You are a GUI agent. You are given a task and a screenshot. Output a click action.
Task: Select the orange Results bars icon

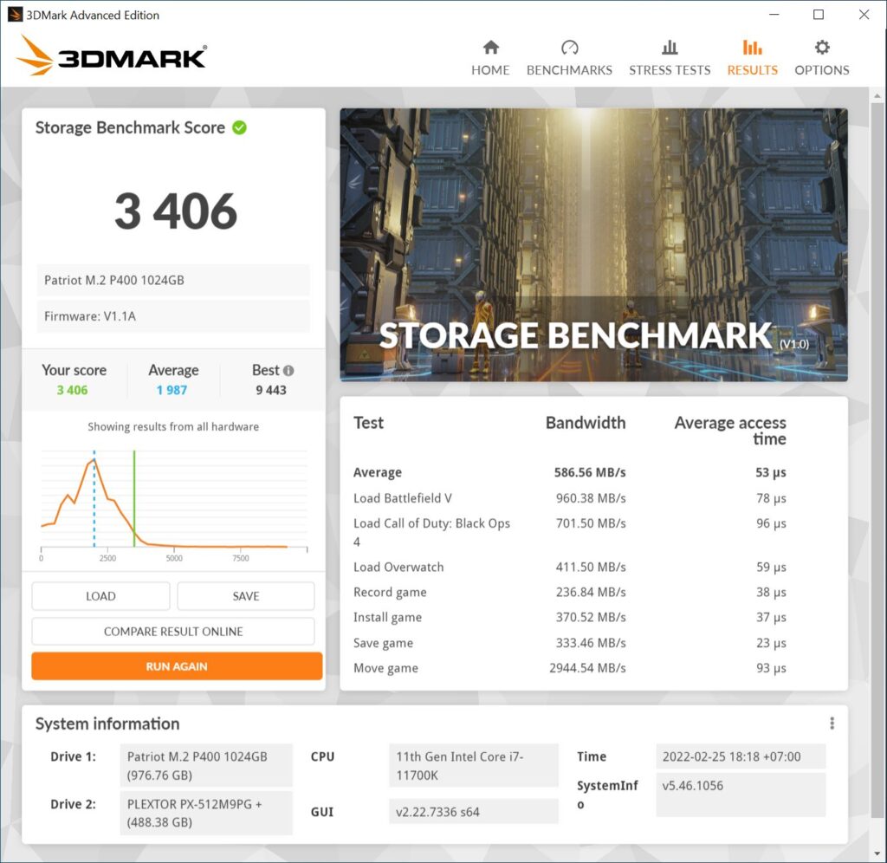(x=751, y=48)
